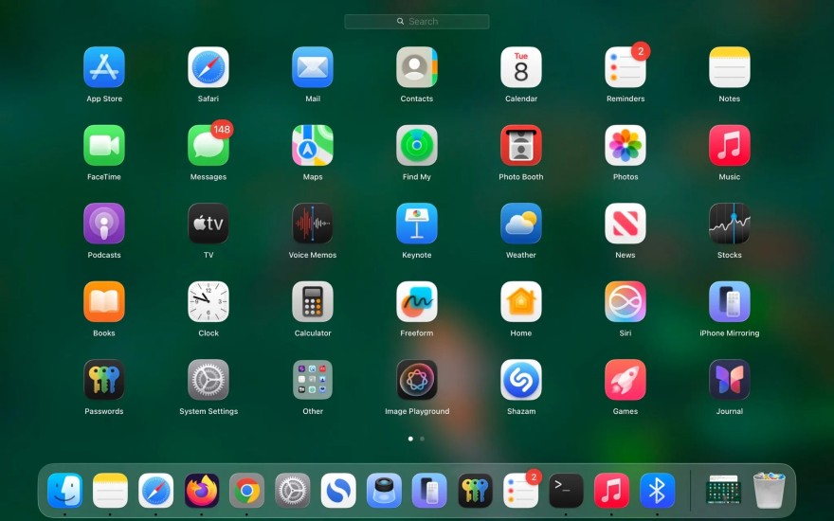This screenshot has width=834, height=521.
Task: Open Calendar showing Tue 8
Action: pos(521,67)
